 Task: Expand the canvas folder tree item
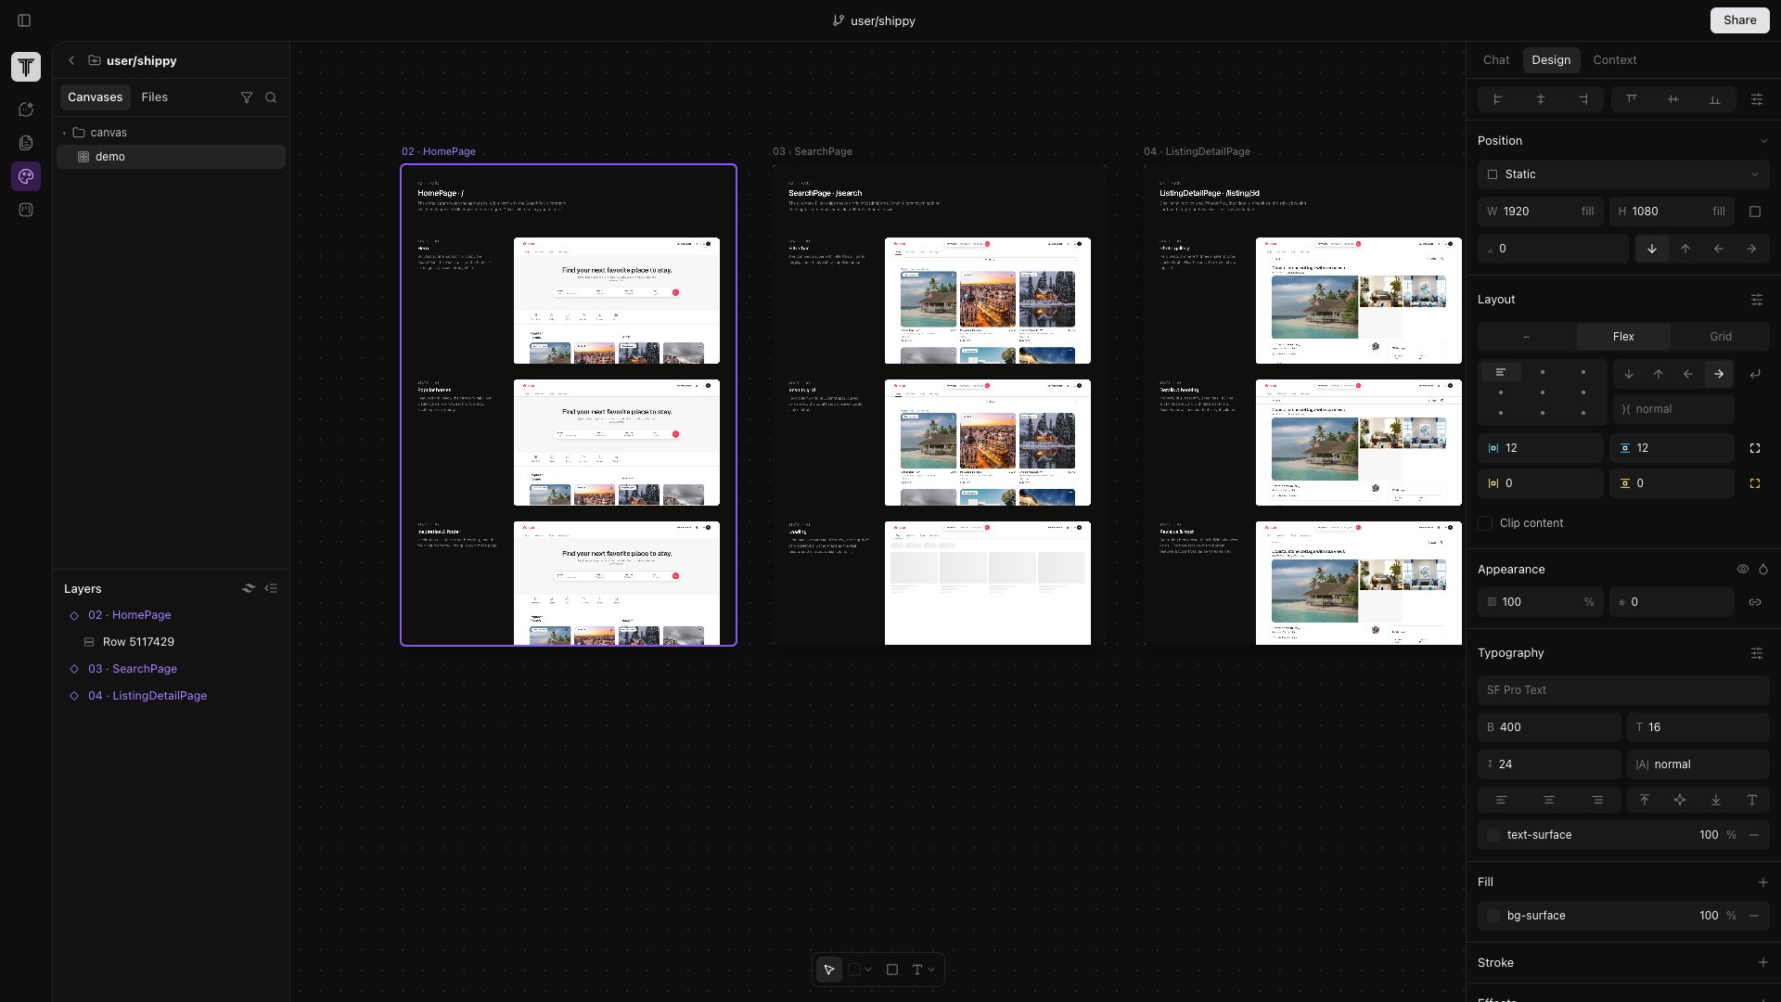pyautogui.click(x=64, y=133)
